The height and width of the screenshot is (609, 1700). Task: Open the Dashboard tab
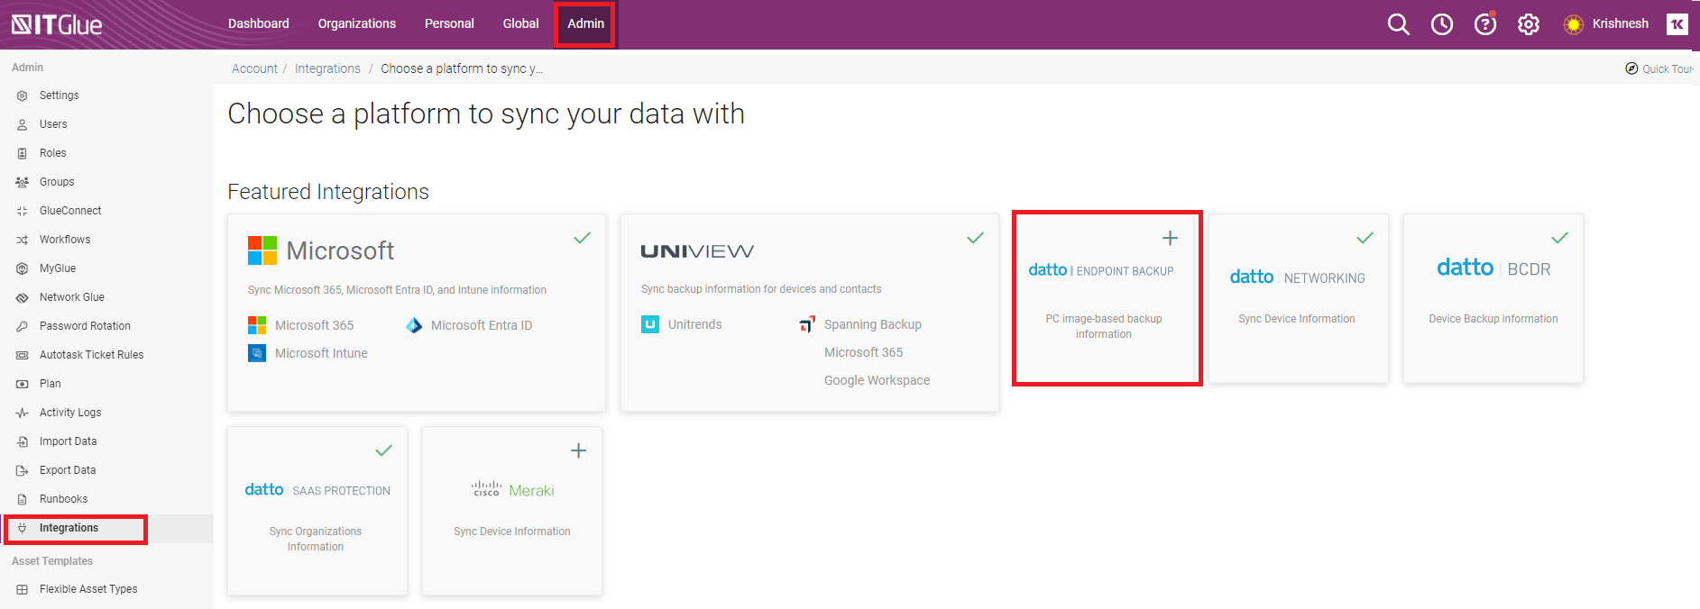(x=258, y=24)
